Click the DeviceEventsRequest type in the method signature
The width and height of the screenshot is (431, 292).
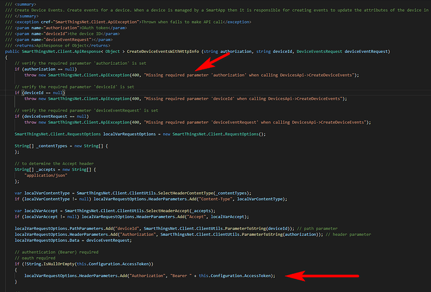coord(319,52)
